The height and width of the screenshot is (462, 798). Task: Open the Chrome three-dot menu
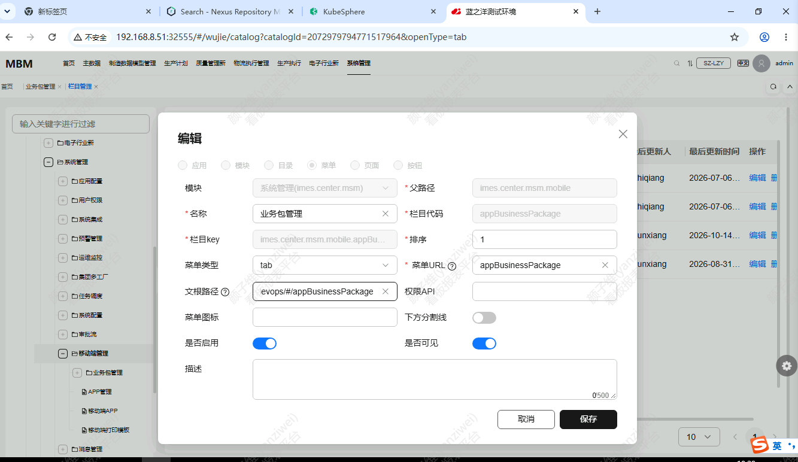tap(786, 37)
